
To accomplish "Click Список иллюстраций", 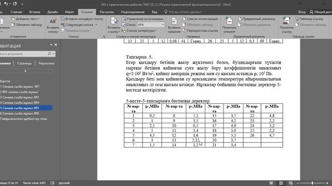I will [200, 19].
